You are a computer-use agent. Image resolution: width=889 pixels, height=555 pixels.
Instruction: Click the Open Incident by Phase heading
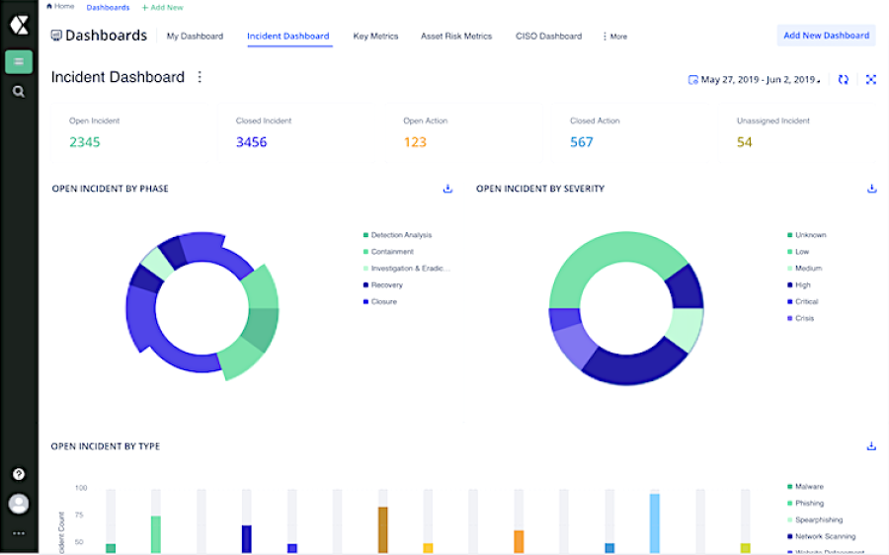(x=110, y=189)
